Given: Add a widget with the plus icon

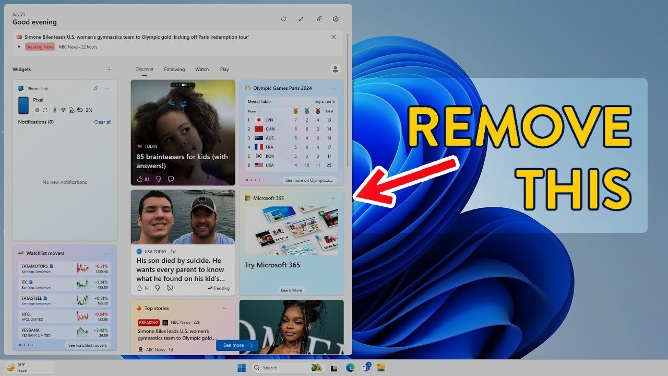Looking at the screenshot, I should 110,69.
